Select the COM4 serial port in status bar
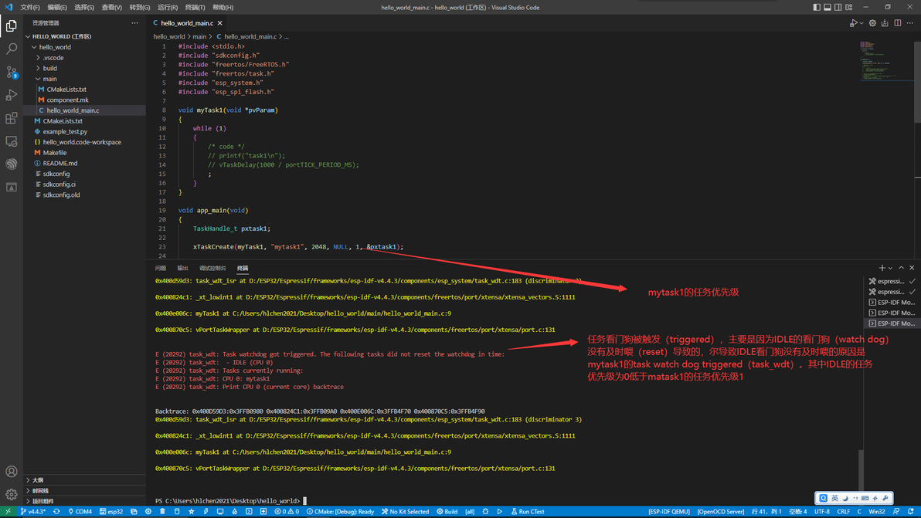The image size is (921, 518). point(80,512)
